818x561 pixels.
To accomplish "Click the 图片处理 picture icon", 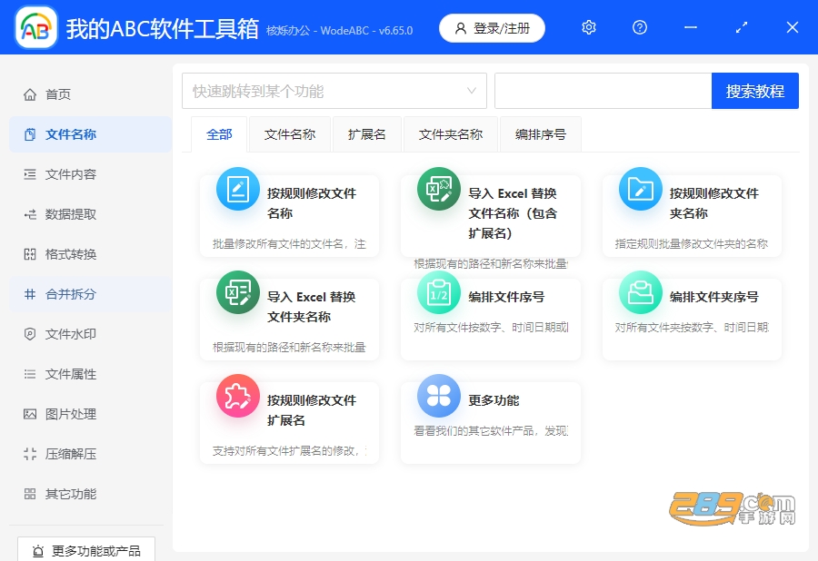I will click(x=30, y=414).
